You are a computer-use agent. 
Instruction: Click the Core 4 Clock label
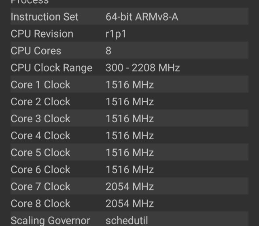click(40, 136)
